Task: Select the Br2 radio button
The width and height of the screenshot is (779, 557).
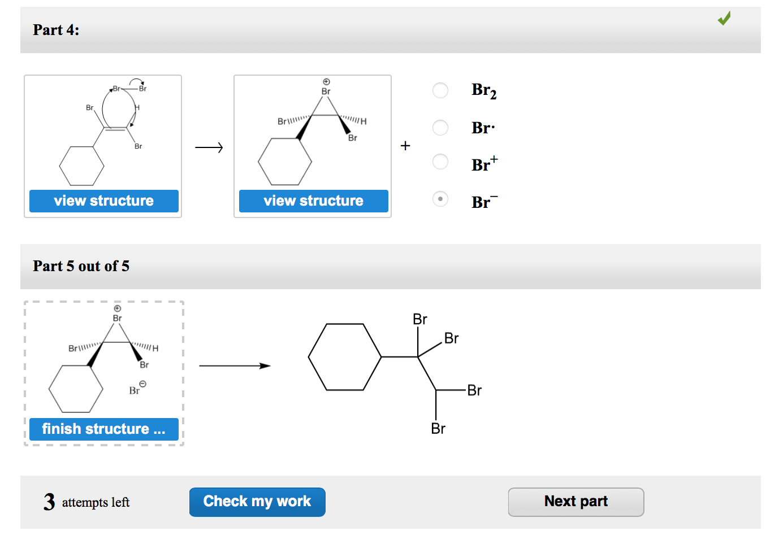Action: click(440, 90)
